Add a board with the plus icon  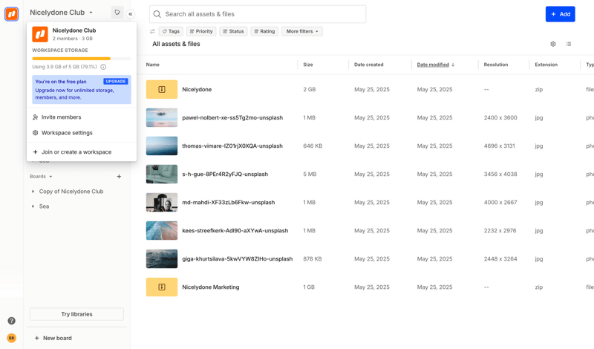pyautogui.click(x=119, y=177)
